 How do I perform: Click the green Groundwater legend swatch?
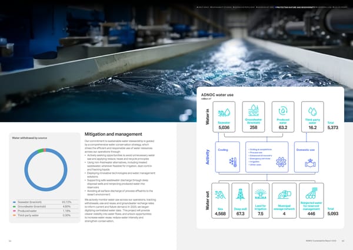[x=14, y=206]
